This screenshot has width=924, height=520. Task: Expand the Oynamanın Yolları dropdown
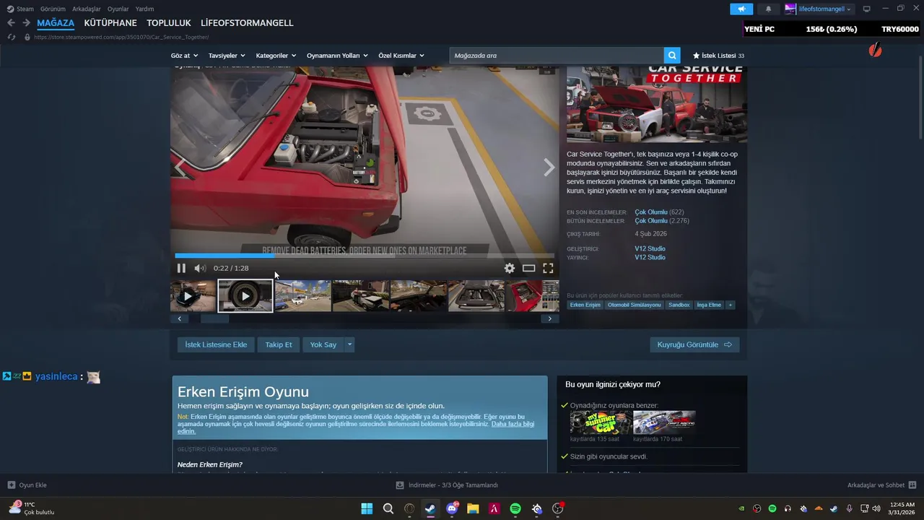pyautogui.click(x=337, y=56)
